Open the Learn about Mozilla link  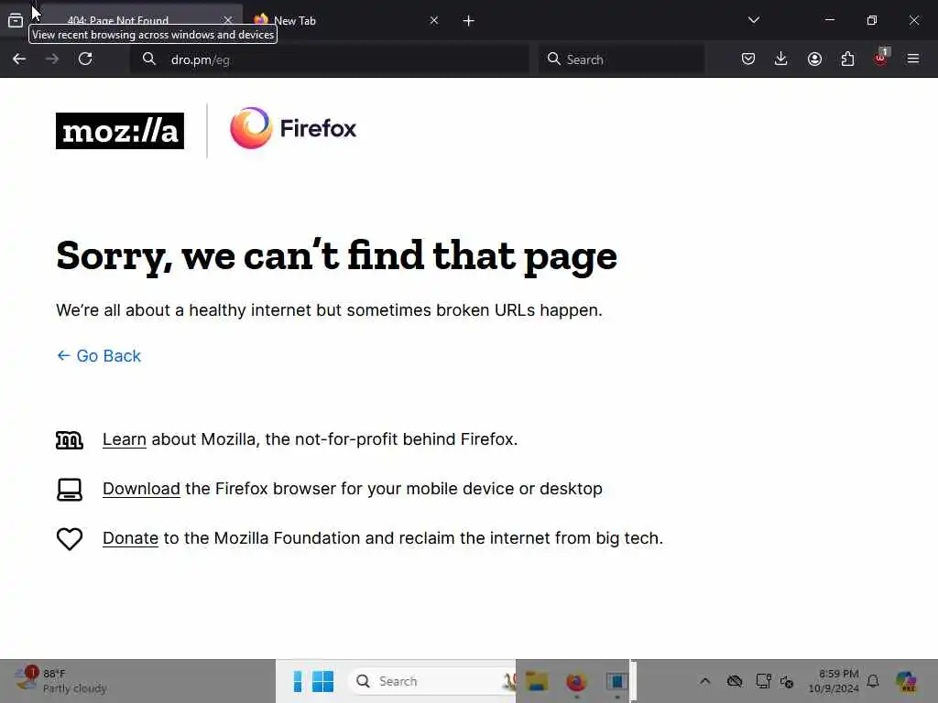125,439
